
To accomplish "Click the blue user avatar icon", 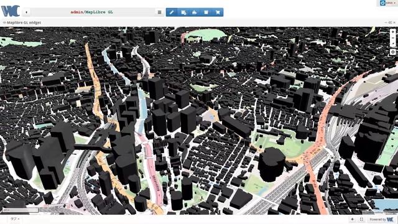I will click(382, 2).
